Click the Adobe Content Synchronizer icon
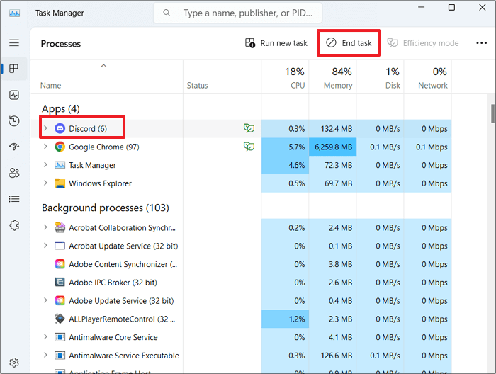 (60, 264)
